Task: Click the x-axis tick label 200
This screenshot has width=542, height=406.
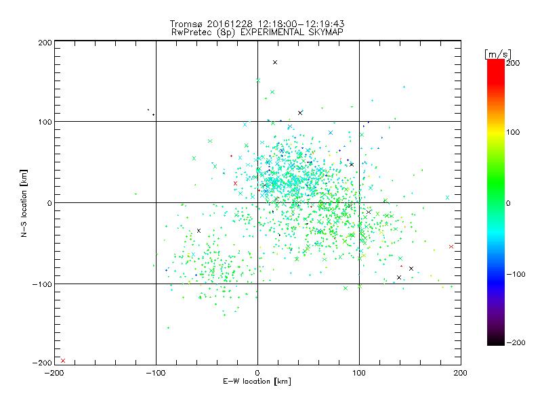Action: pyautogui.click(x=461, y=373)
